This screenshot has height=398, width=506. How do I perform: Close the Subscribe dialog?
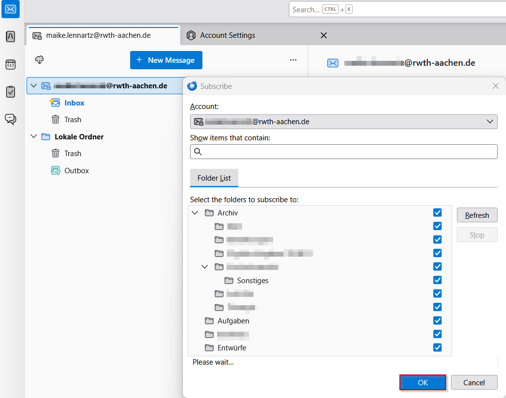pyautogui.click(x=496, y=86)
